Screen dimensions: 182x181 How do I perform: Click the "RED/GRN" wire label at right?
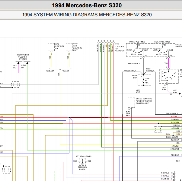coord(175,122)
